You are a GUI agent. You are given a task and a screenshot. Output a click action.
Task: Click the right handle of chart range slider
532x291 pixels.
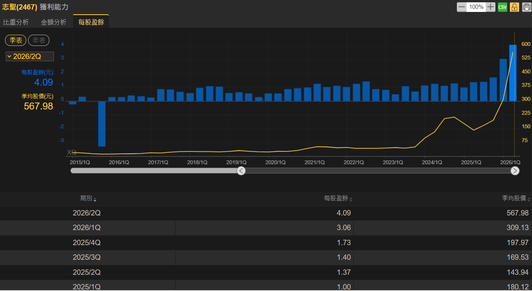515,171
